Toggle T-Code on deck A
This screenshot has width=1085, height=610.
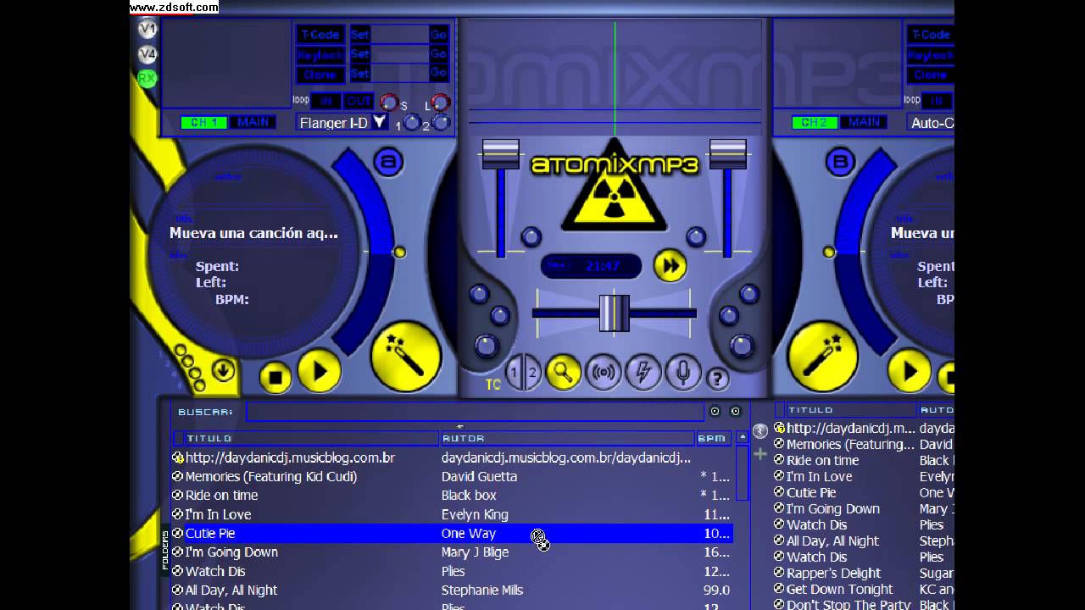[x=320, y=35]
